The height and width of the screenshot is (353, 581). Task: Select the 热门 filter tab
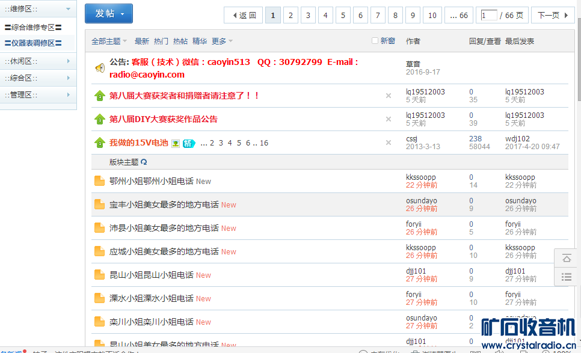click(161, 41)
